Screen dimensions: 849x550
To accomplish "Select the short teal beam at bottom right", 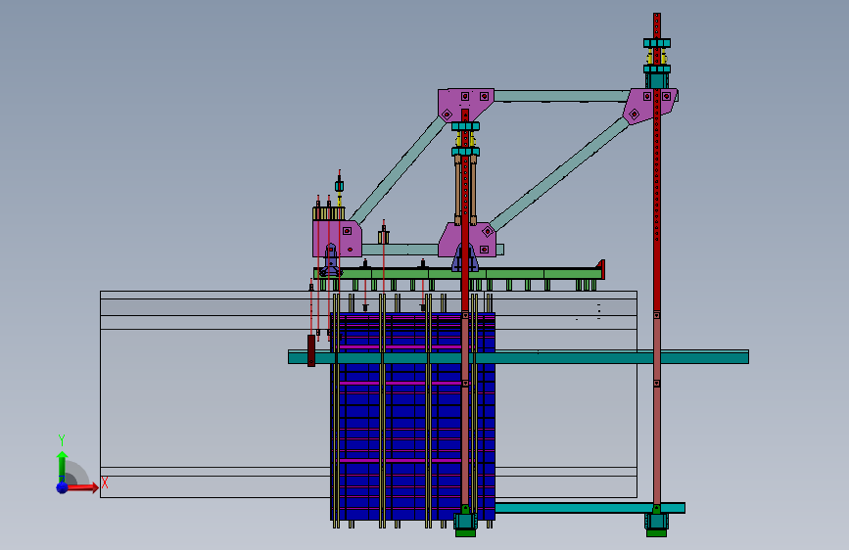I will pos(590,508).
